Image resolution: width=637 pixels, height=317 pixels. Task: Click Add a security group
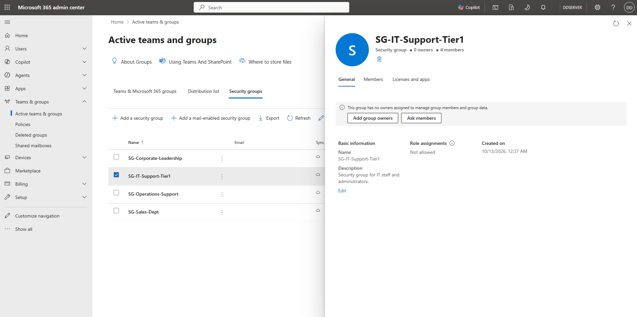(138, 118)
